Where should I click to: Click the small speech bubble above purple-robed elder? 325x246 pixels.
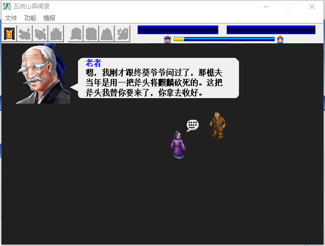click(x=193, y=125)
